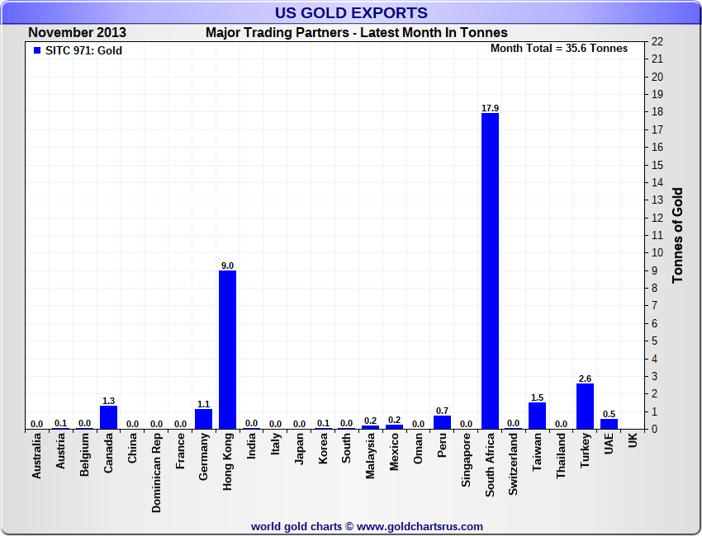Click the 22 tick on the y-axis
Screen dimensions: 702x536
(657, 41)
